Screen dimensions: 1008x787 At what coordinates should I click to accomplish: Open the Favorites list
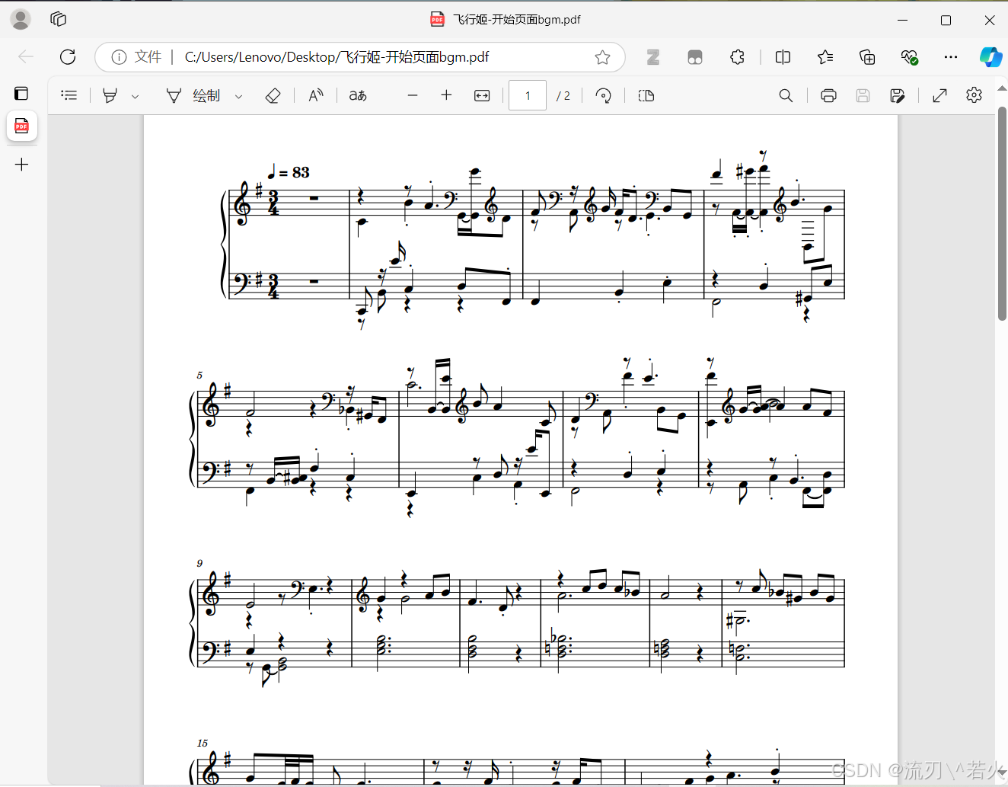(825, 57)
